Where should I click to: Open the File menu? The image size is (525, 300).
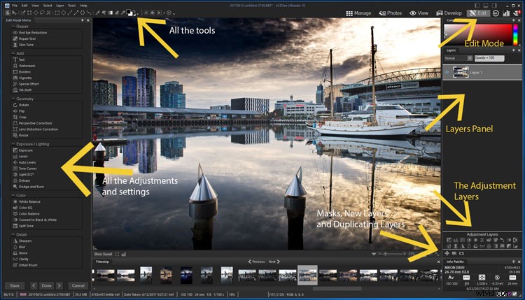(x=15, y=6)
